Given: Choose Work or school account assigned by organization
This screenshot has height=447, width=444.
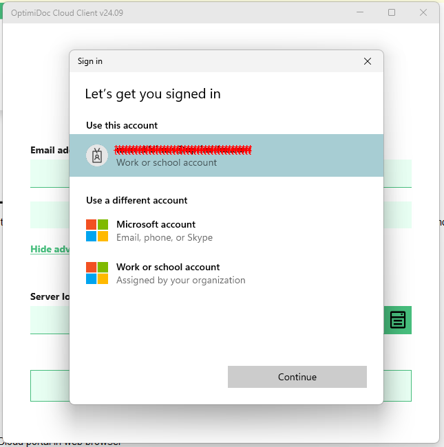Looking at the screenshot, I should (226, 274).
